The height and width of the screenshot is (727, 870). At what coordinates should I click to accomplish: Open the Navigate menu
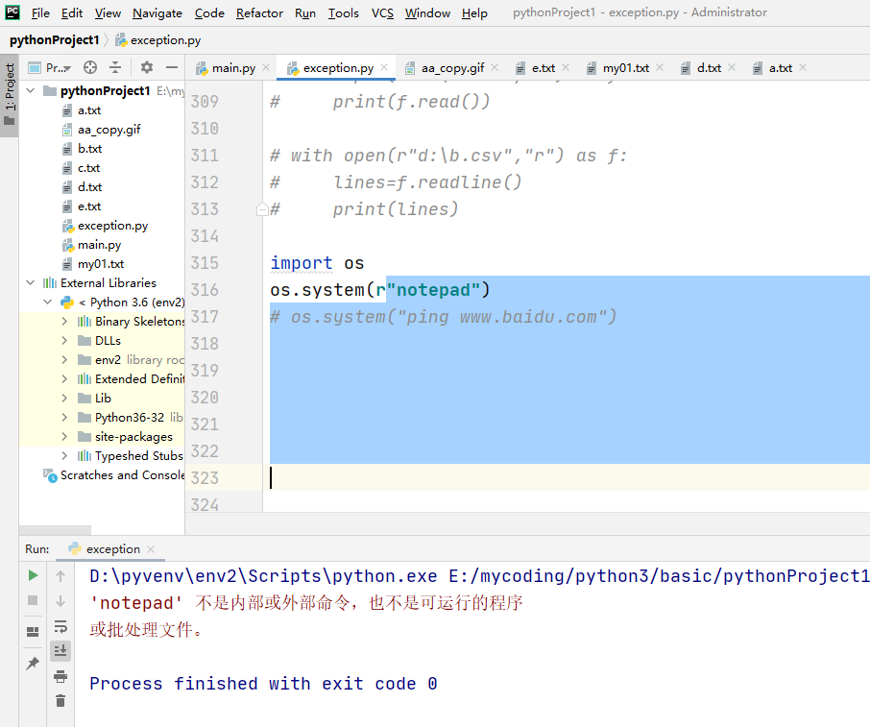[x=157, y=12]
